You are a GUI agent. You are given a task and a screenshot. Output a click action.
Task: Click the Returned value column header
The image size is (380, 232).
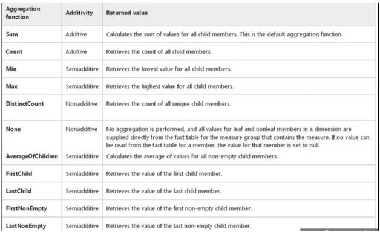(x=127, y=13)
